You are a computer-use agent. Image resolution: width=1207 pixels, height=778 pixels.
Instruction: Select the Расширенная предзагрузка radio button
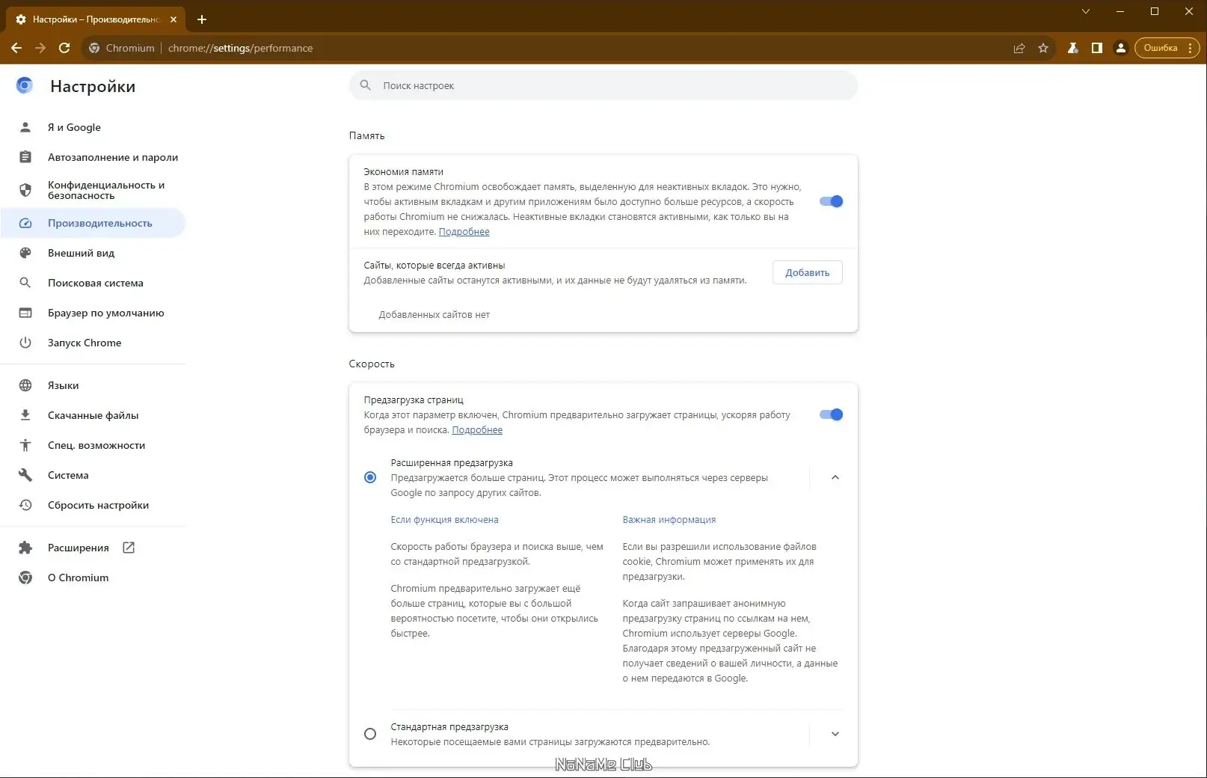point(370,477)
